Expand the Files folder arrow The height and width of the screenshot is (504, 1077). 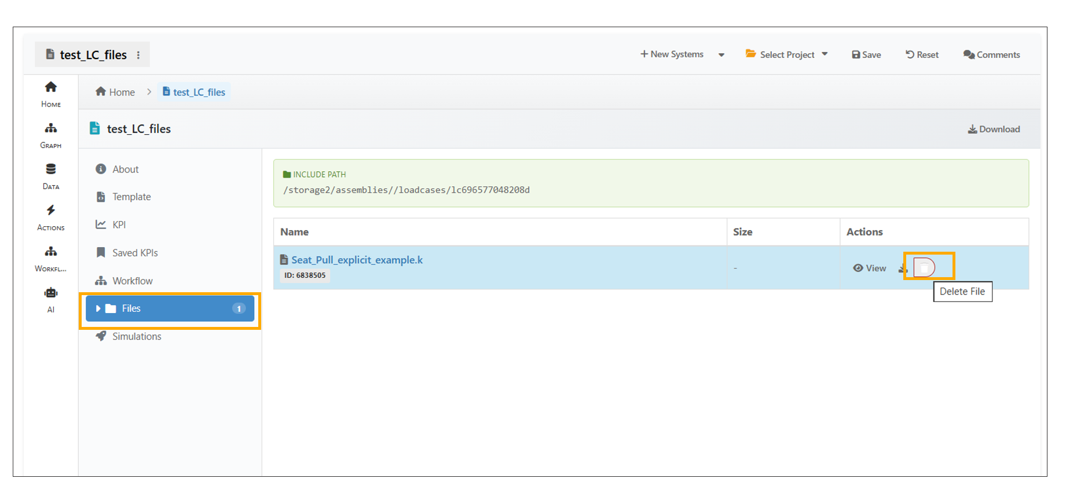click(98, 308)
